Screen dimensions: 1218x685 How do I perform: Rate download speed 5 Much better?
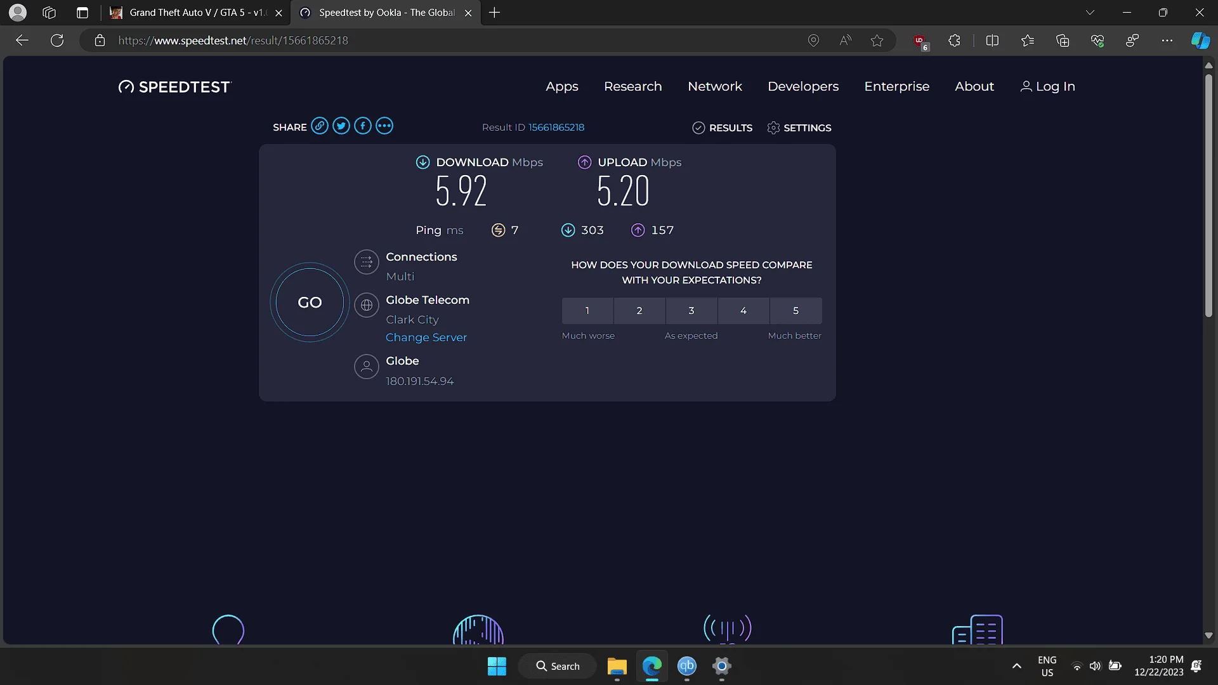tap(796, 311)
